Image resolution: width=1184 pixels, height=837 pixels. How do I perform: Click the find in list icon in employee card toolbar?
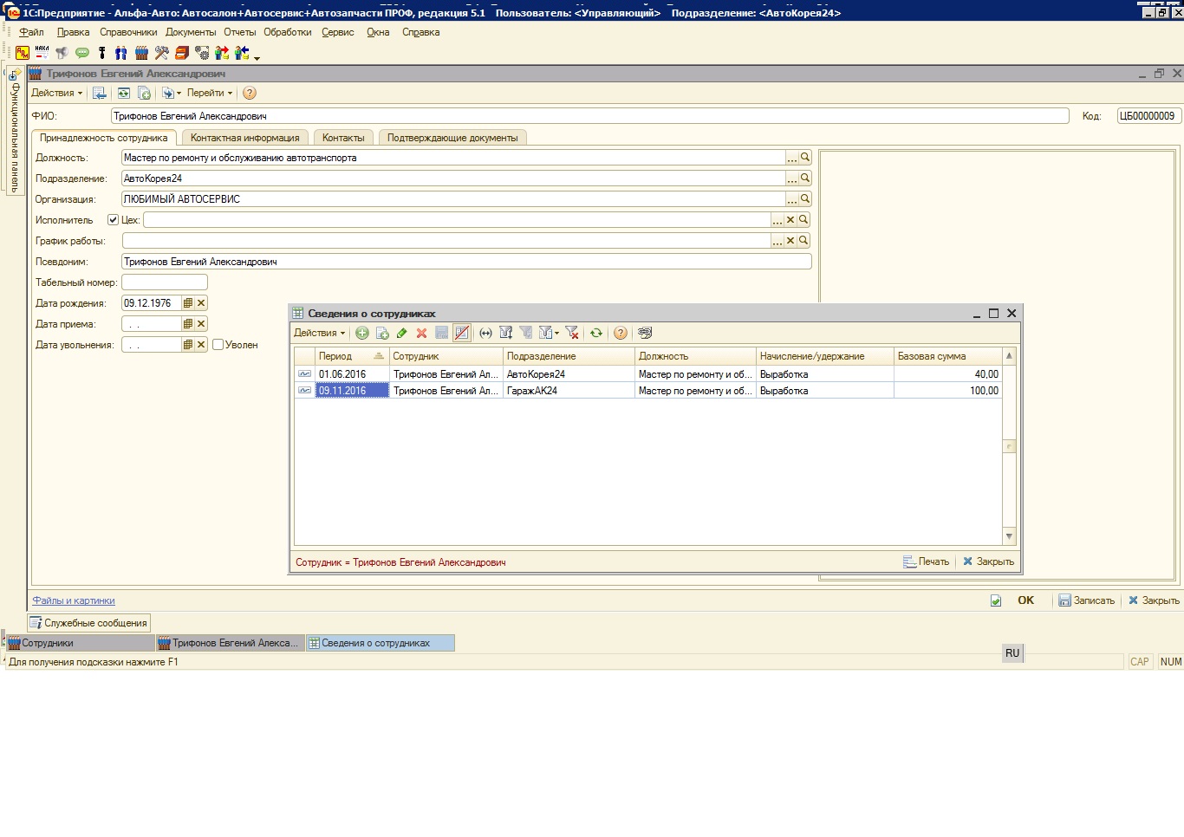click(x=100, y=93)
